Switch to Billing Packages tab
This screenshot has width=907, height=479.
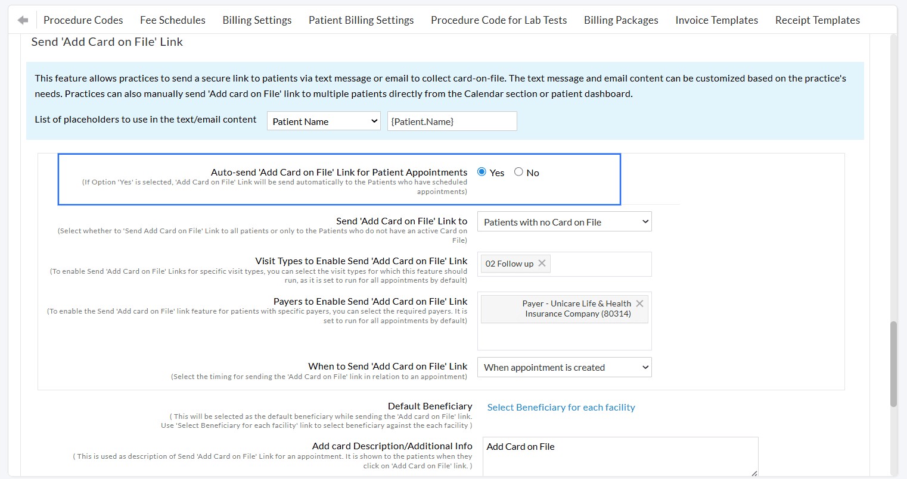click(x=621, y=20)
